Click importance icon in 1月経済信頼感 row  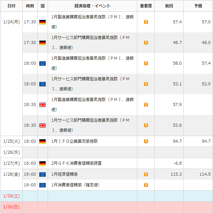pyautogui.click(x=146, y=174)
